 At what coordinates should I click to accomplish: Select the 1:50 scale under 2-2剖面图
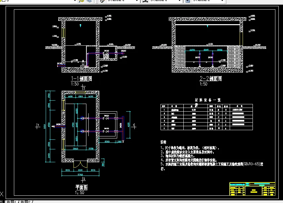click(x=204, y=84)
